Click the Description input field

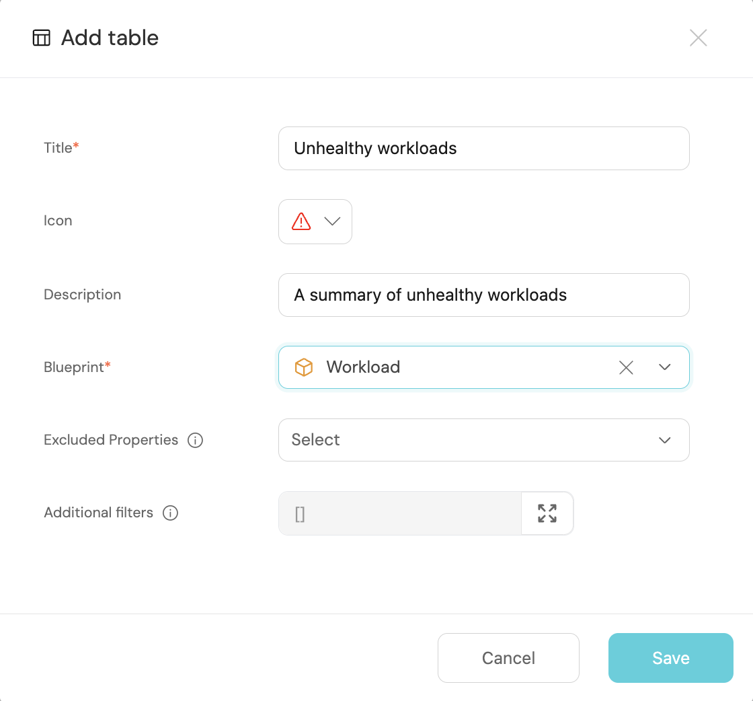pos(483,295)
